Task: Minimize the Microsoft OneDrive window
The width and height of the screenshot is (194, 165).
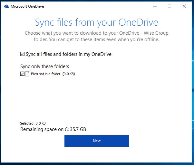Action: pyautogui.click(x=155, y=6)
